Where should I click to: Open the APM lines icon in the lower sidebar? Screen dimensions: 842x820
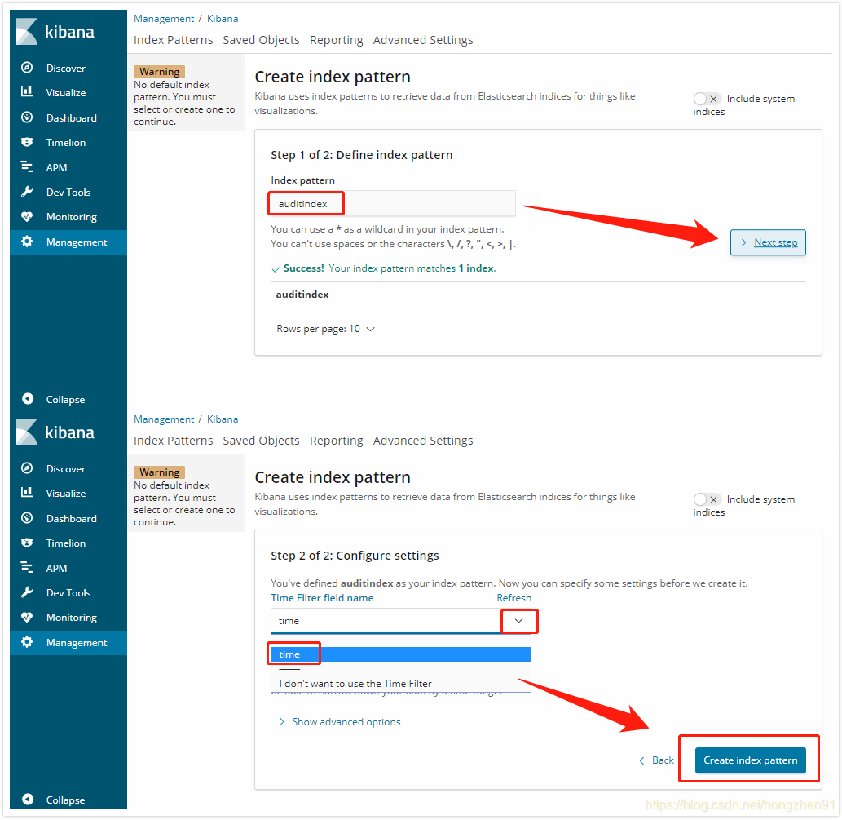(27, 567)
